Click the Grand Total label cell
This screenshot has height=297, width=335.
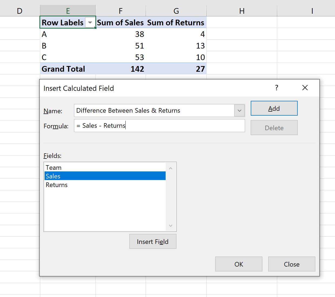click(68, 69)
